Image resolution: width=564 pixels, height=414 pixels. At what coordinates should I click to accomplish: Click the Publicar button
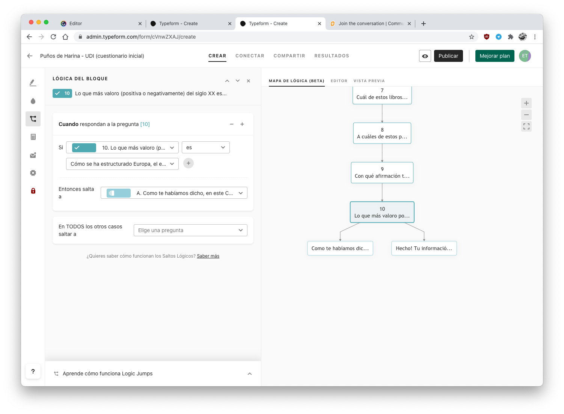(448, 56)
